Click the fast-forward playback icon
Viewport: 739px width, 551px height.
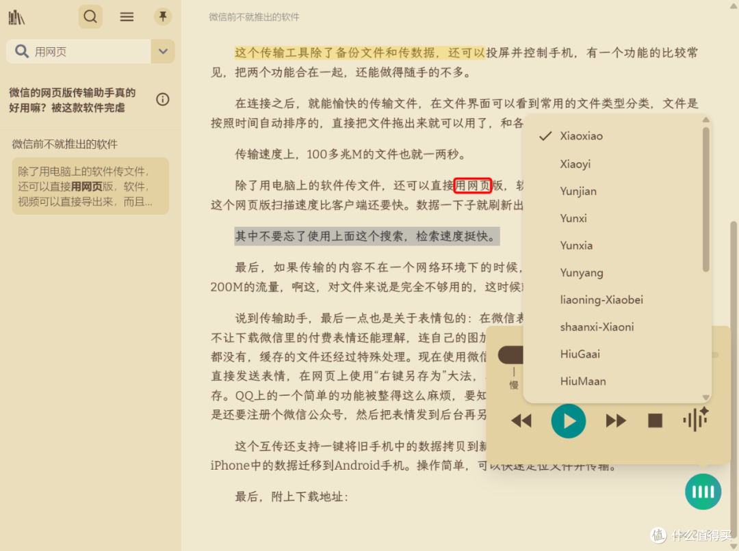point(615,421)
